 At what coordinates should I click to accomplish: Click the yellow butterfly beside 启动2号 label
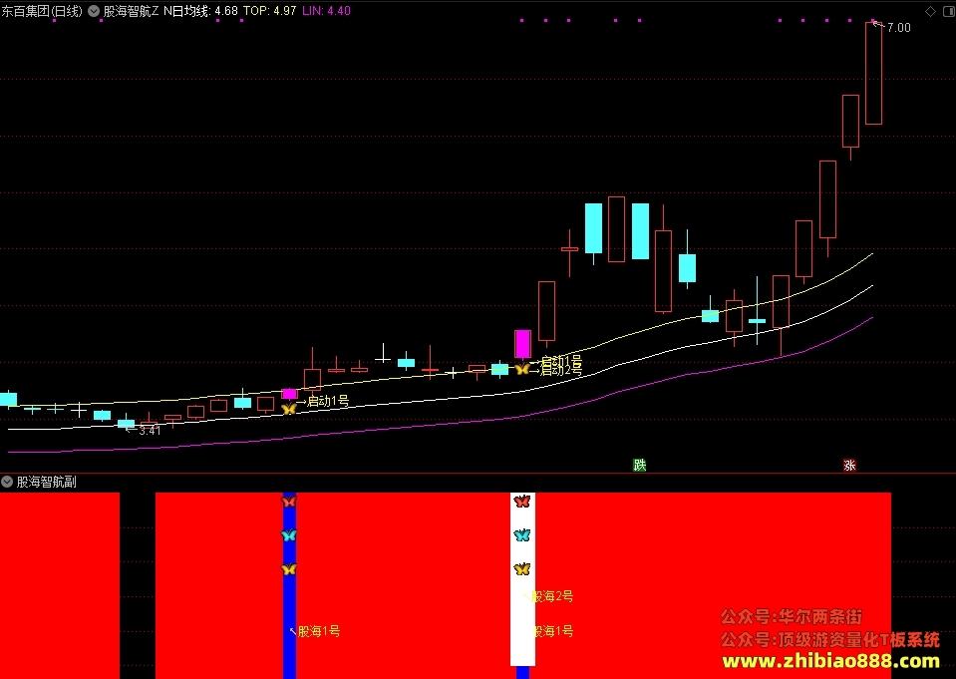tap(522, 369)
